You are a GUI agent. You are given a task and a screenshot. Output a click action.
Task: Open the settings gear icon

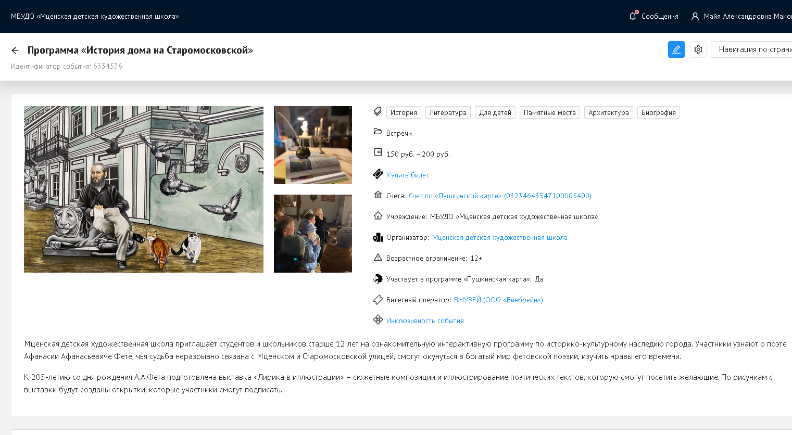[x=698, y=49]
